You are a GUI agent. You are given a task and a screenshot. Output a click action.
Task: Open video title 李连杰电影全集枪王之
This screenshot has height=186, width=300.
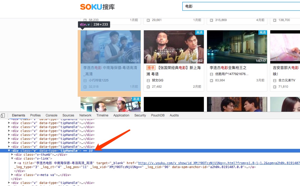(x=228, y=68)
